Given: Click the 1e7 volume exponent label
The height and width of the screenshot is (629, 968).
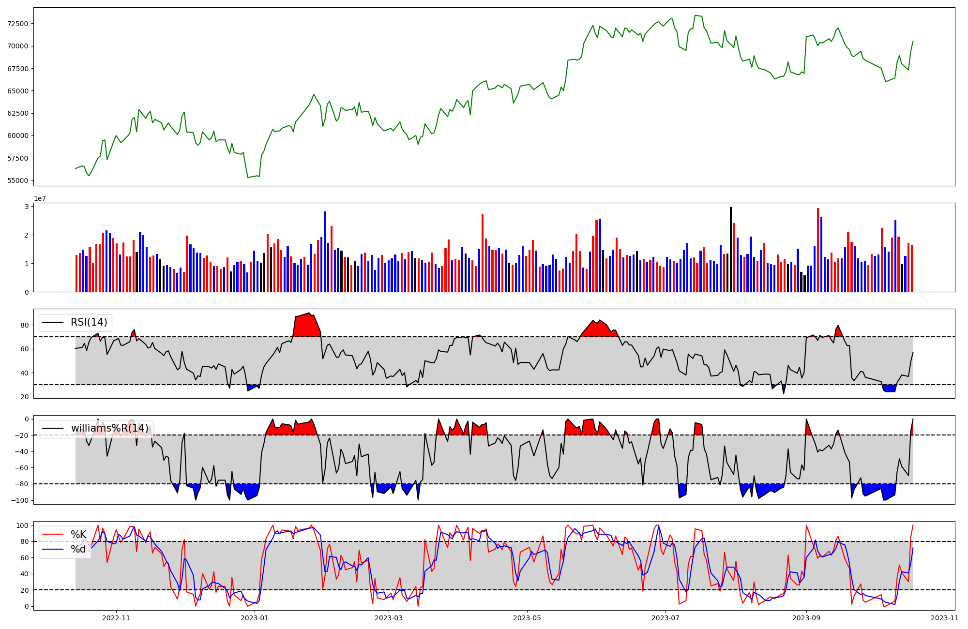Looking at the screenshot, I should coord(40,199).
